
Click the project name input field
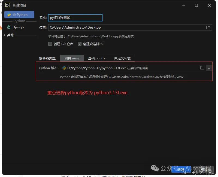(75, 18)
